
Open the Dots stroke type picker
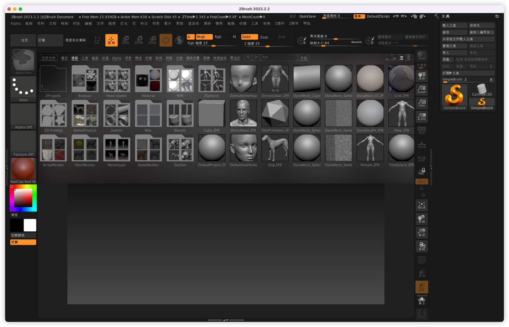(23, 88)
